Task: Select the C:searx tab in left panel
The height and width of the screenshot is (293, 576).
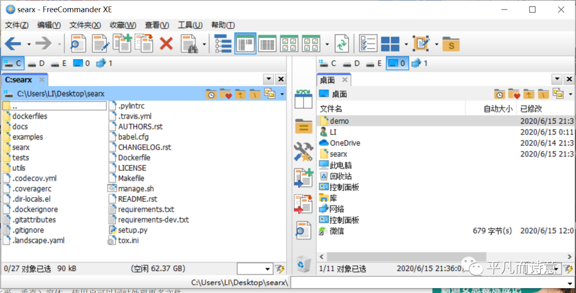Action: (19, 80)
